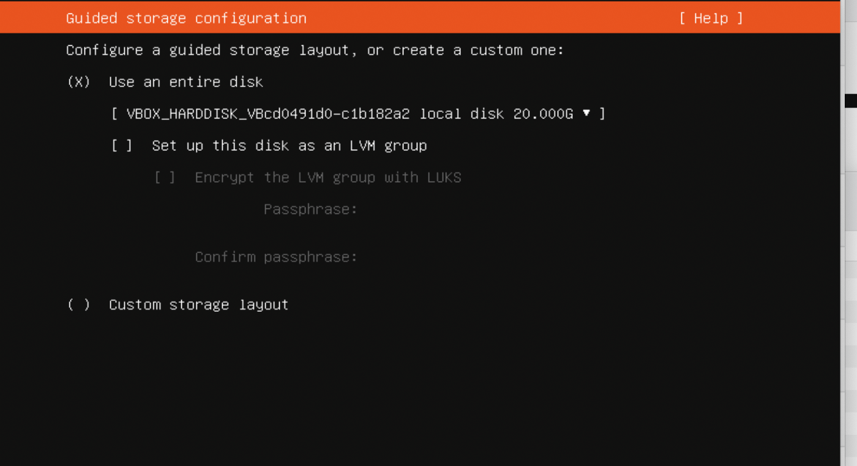Click the down arrow beside 20.000G
The width and height of the screenshot is (857, 466).
[x=586, y=113]
